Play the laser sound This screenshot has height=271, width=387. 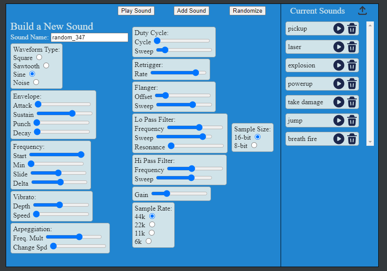(339, 47)
